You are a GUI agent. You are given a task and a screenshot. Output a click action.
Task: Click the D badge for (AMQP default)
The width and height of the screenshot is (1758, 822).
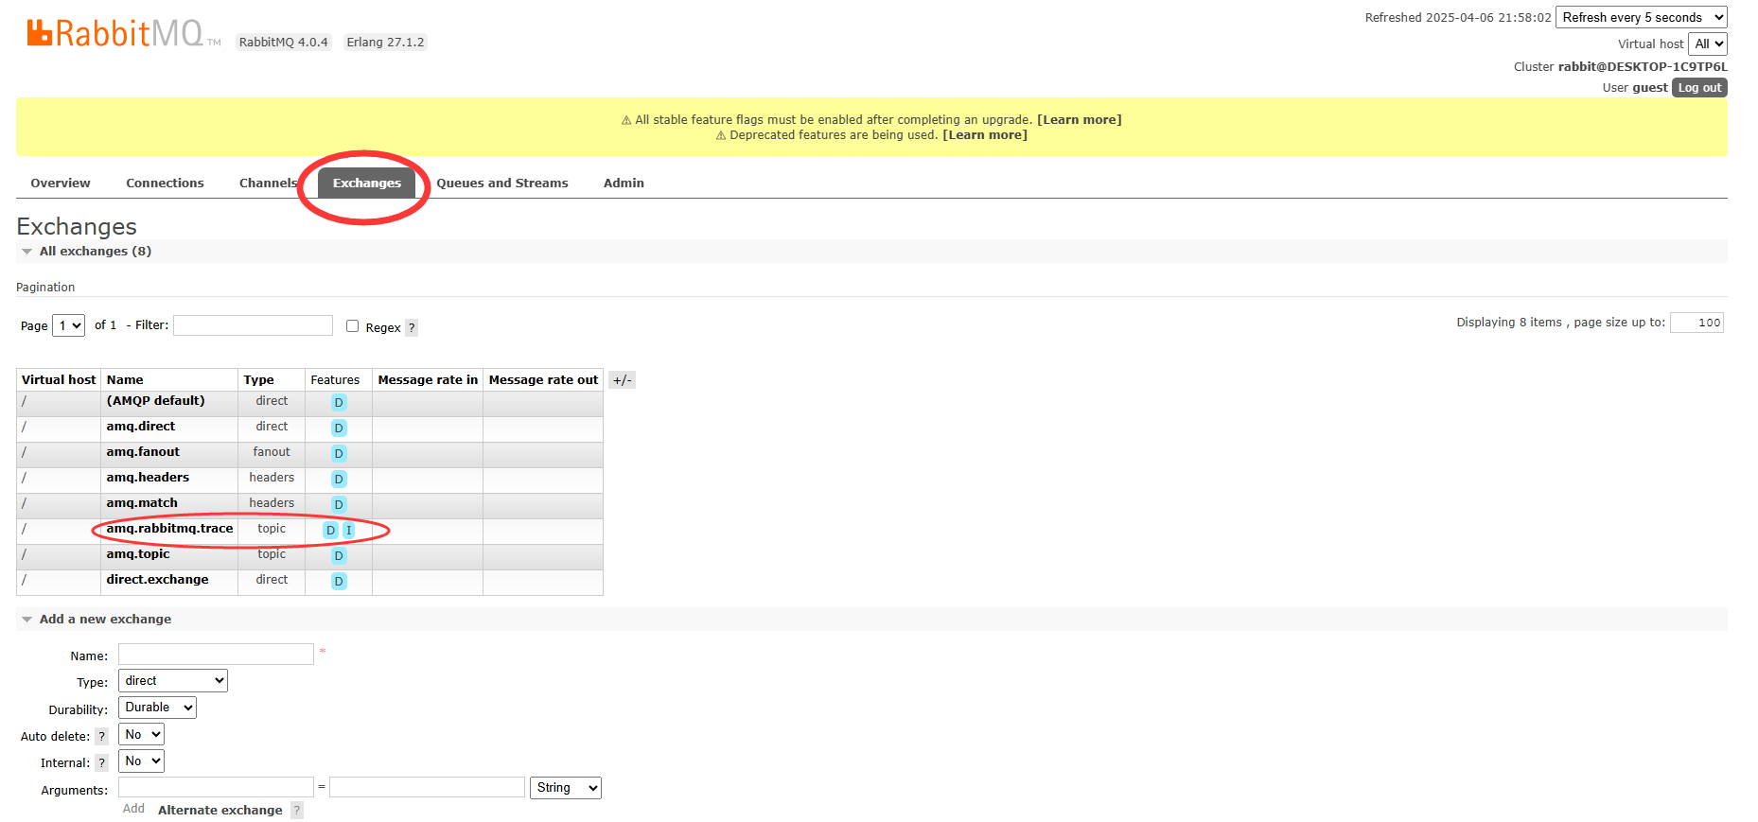click(339, 402)
